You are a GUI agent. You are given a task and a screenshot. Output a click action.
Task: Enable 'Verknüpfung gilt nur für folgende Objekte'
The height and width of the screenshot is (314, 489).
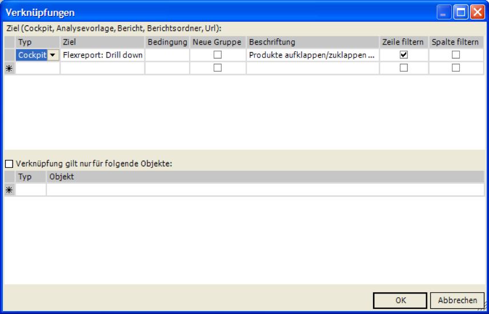pos(9,164)
